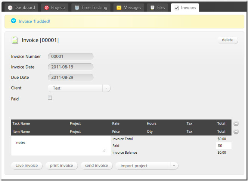Click the 'Invoice 1 added!' message
Image resolution: width=248 pixels, height=181 pixels.
pos(34,21)
